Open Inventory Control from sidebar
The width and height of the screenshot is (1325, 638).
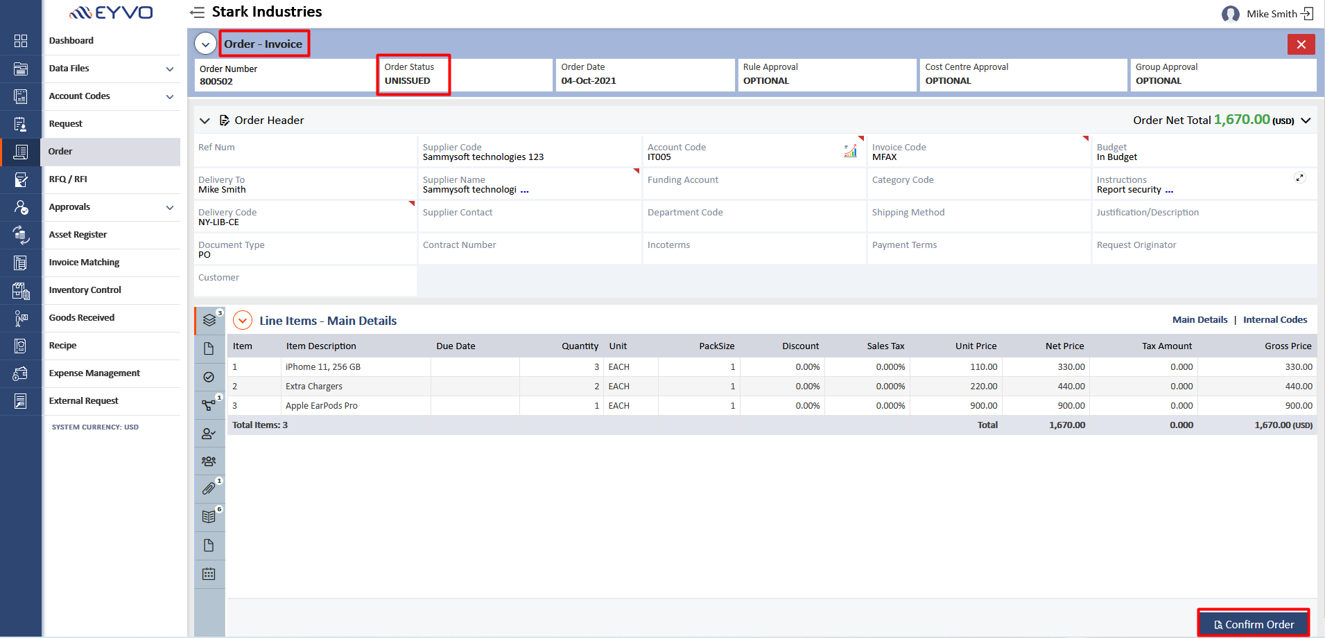click(x=85, y=290)
